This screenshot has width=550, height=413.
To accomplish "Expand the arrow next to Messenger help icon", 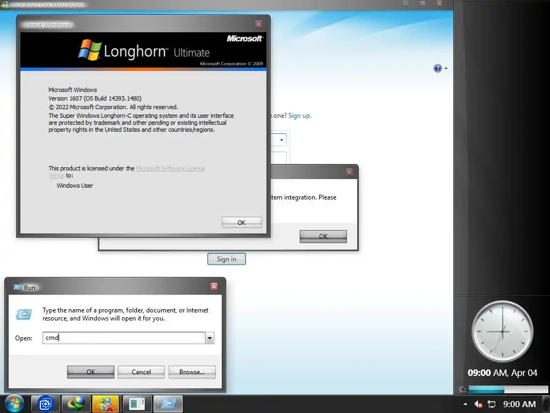I will click(446, 68).
